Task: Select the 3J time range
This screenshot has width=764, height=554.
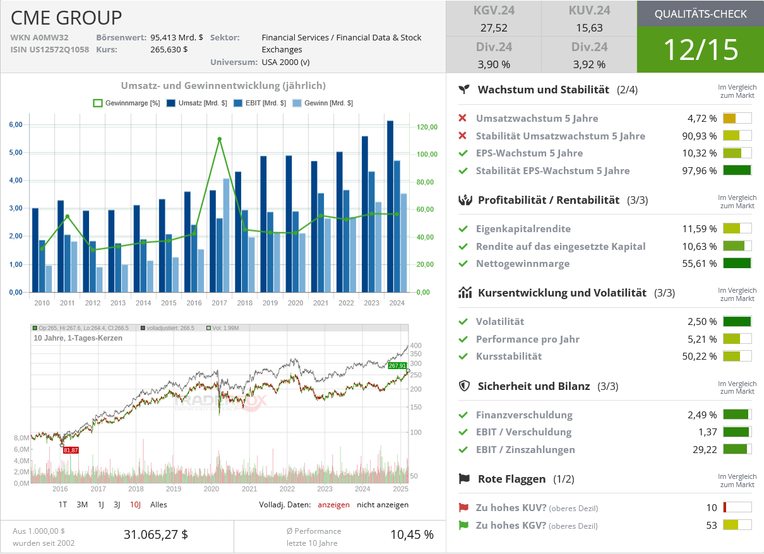Action: click(117, 505)
